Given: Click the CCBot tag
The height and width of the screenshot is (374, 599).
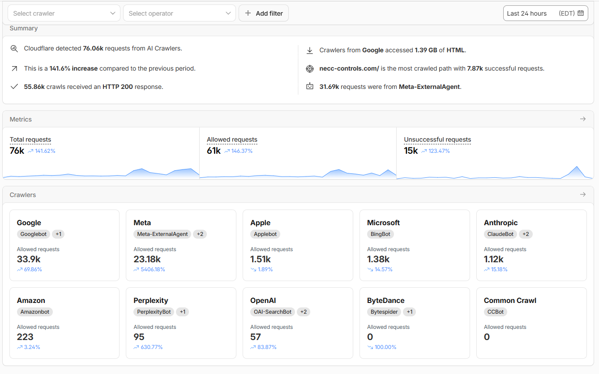Looking at the screenshot, I should (x=496, y=312).
